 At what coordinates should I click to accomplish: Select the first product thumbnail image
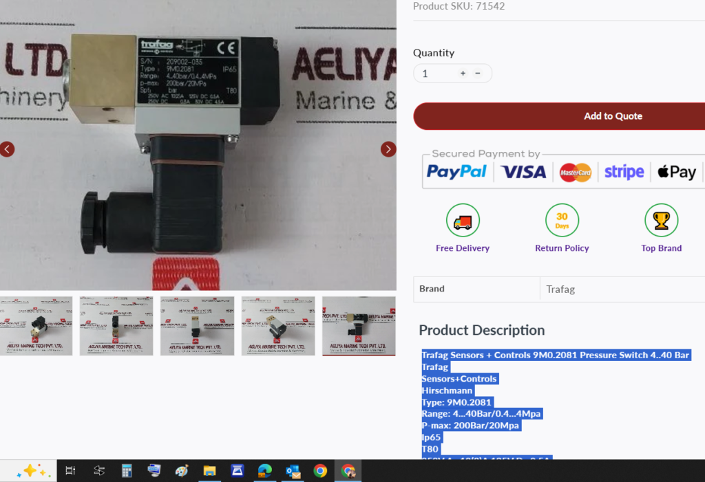tap(36, 326)
